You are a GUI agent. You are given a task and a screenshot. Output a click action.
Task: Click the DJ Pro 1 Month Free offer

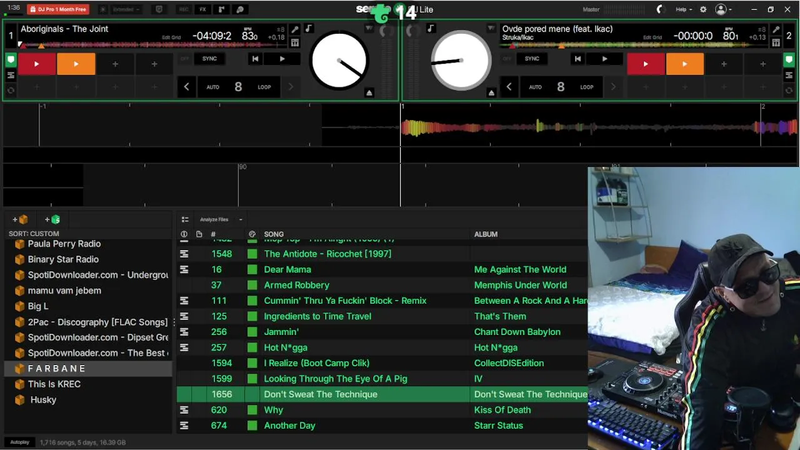tap(58, 9)
